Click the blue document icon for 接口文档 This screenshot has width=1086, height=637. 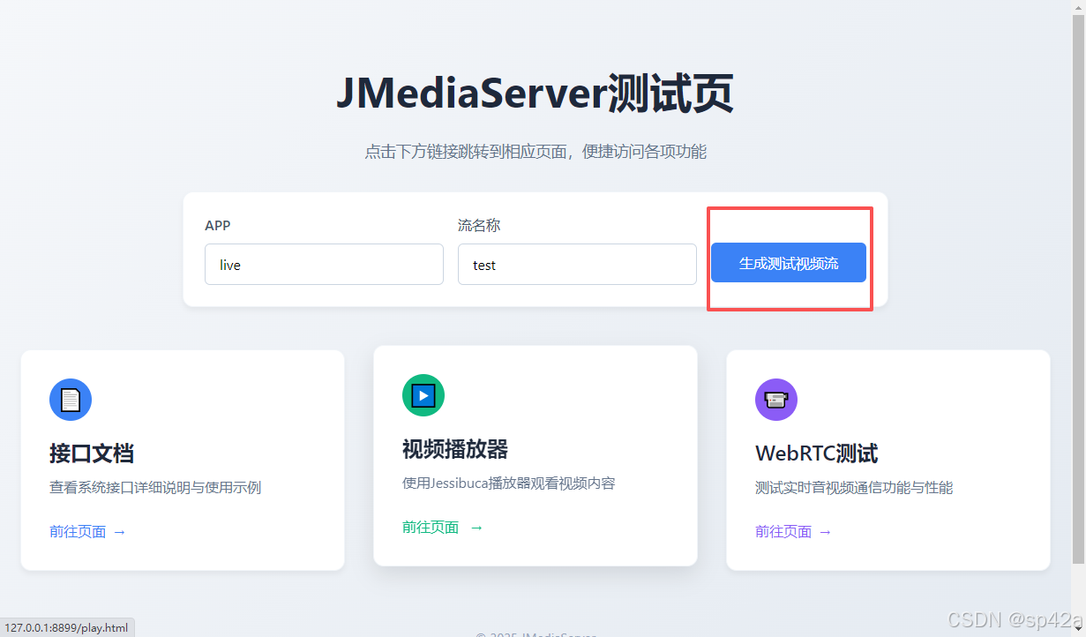71,400
